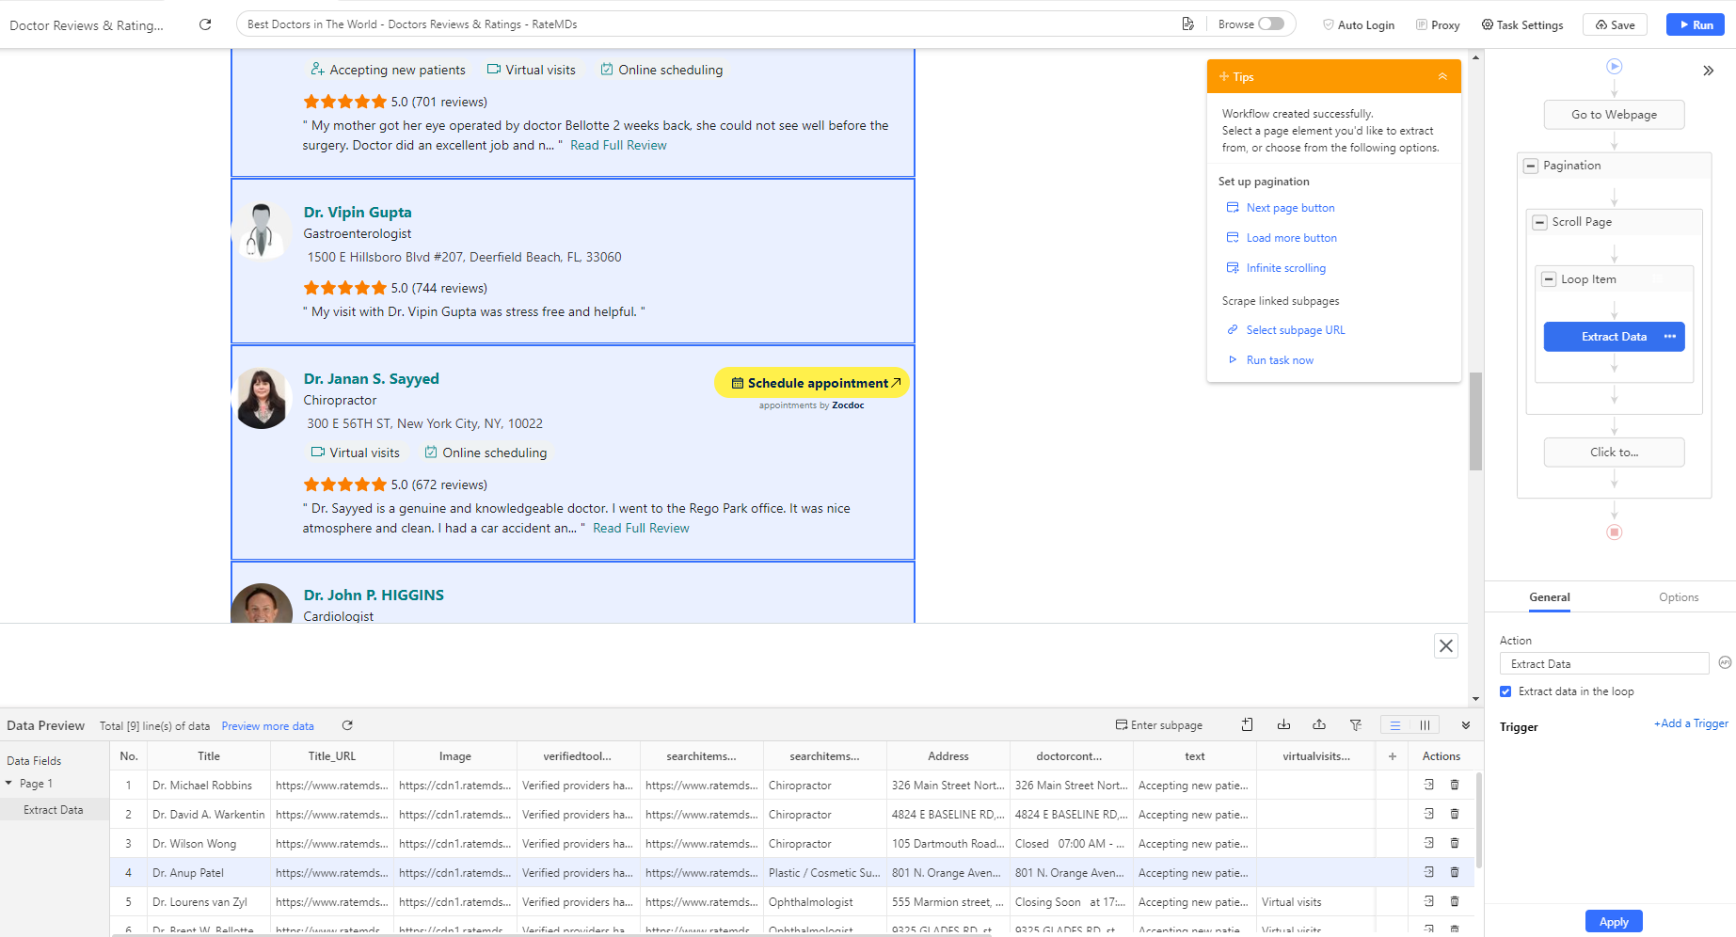
Task: Enable the Auto Login option
Action: (1359, 25)
